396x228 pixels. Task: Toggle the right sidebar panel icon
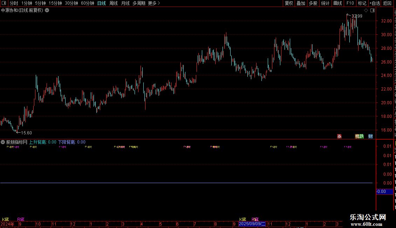[373, 11]
